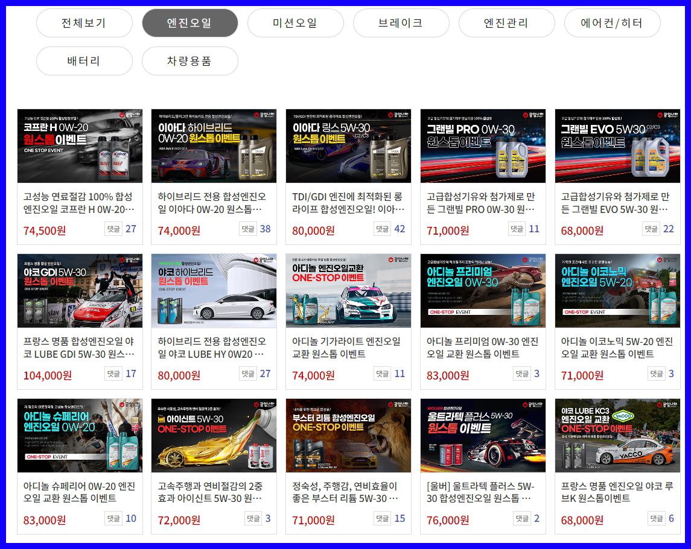Click the 야코 루브K 원스톱이벤트 title
Screen dimensions: 691x549
(617, 492)
